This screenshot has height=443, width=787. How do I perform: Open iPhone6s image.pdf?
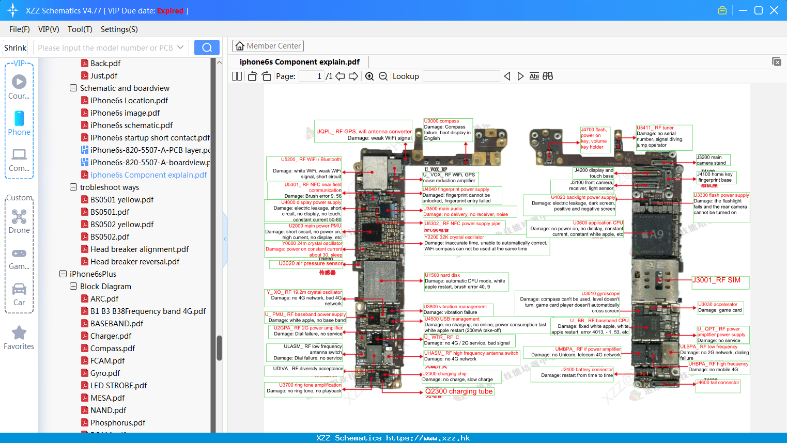pos(125,113)
